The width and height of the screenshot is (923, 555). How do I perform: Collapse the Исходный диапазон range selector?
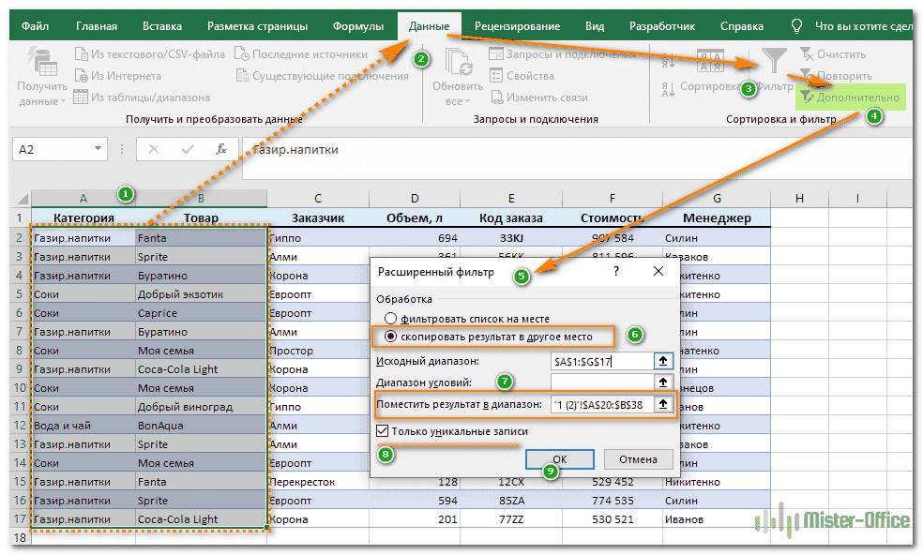[x=664, y=360]
